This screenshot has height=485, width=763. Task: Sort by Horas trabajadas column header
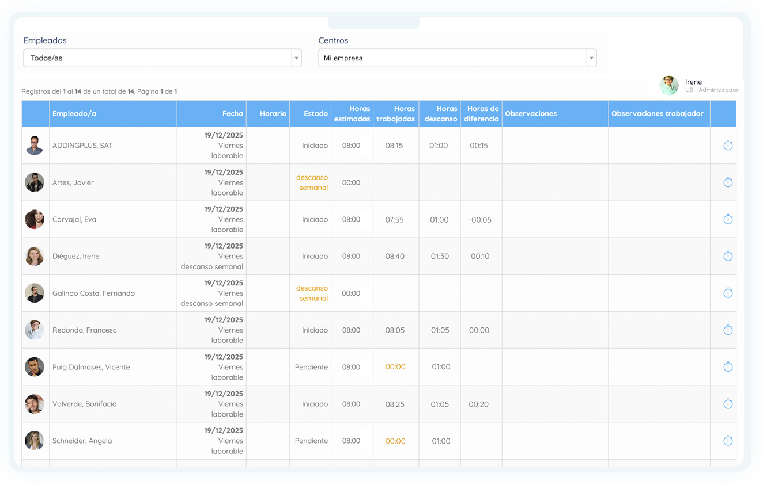(396, 114)
